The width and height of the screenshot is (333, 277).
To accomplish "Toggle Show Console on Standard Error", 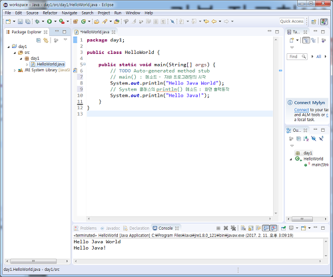I will pyautogui.click(x=274, y=228).
